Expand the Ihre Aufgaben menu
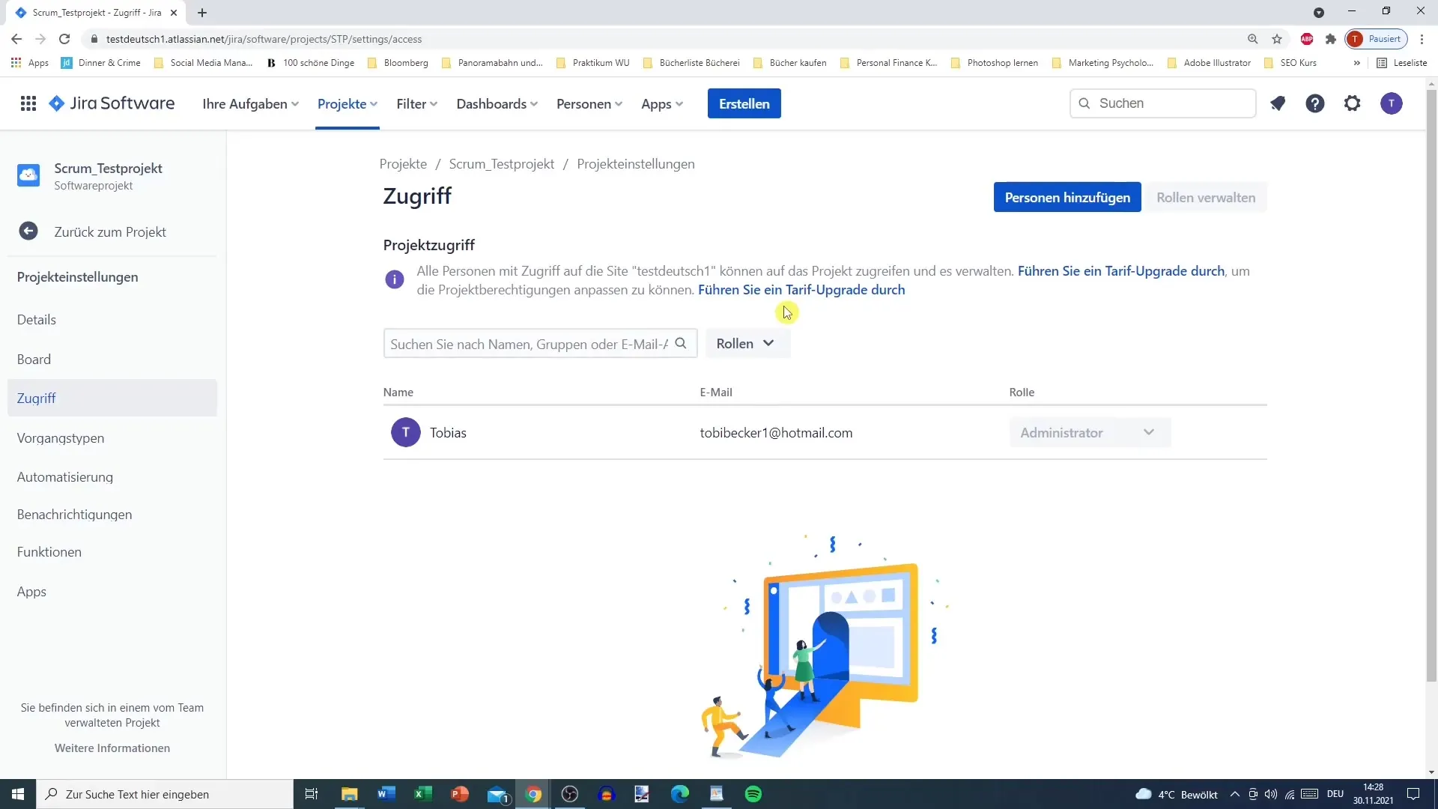The width and height of the screenshot is (1438, 809). point(250,104)
